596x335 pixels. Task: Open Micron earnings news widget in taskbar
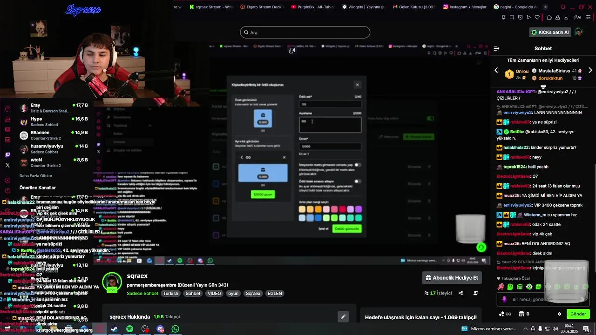coord(490,329)
